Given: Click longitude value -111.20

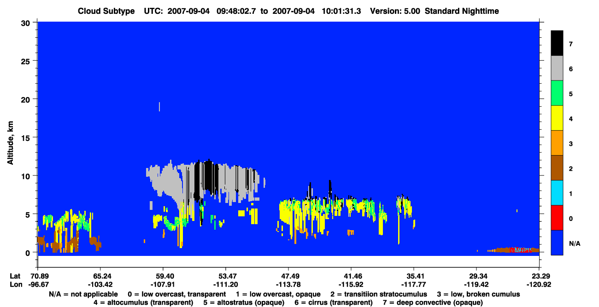Looking at the screenshot, I should tap(225, 284).
